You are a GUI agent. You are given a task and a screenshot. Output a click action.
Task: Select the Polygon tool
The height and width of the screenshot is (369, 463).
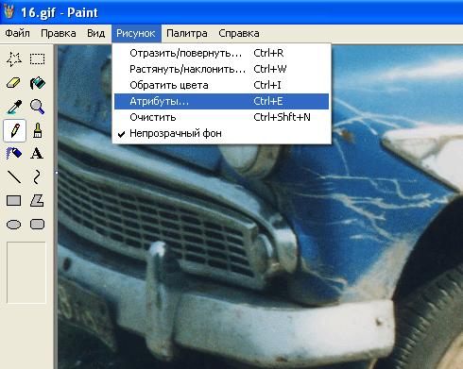[37, 201]
